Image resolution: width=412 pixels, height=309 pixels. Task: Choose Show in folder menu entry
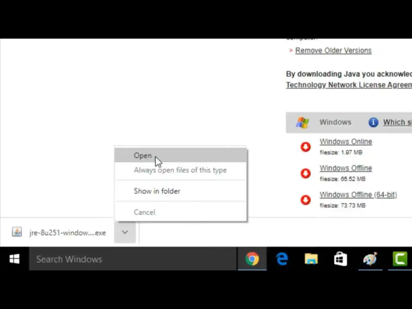coord(181,191)
